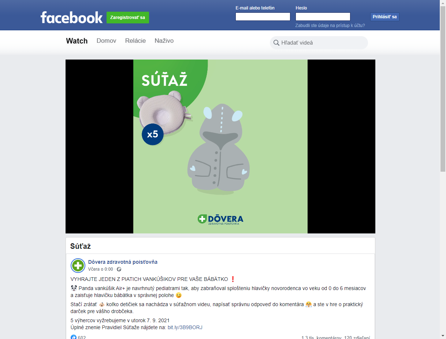Open the bit.ly/3B9BORJ rules link
This screenshot has height=339, width=446.
click(x=185, y=327)
